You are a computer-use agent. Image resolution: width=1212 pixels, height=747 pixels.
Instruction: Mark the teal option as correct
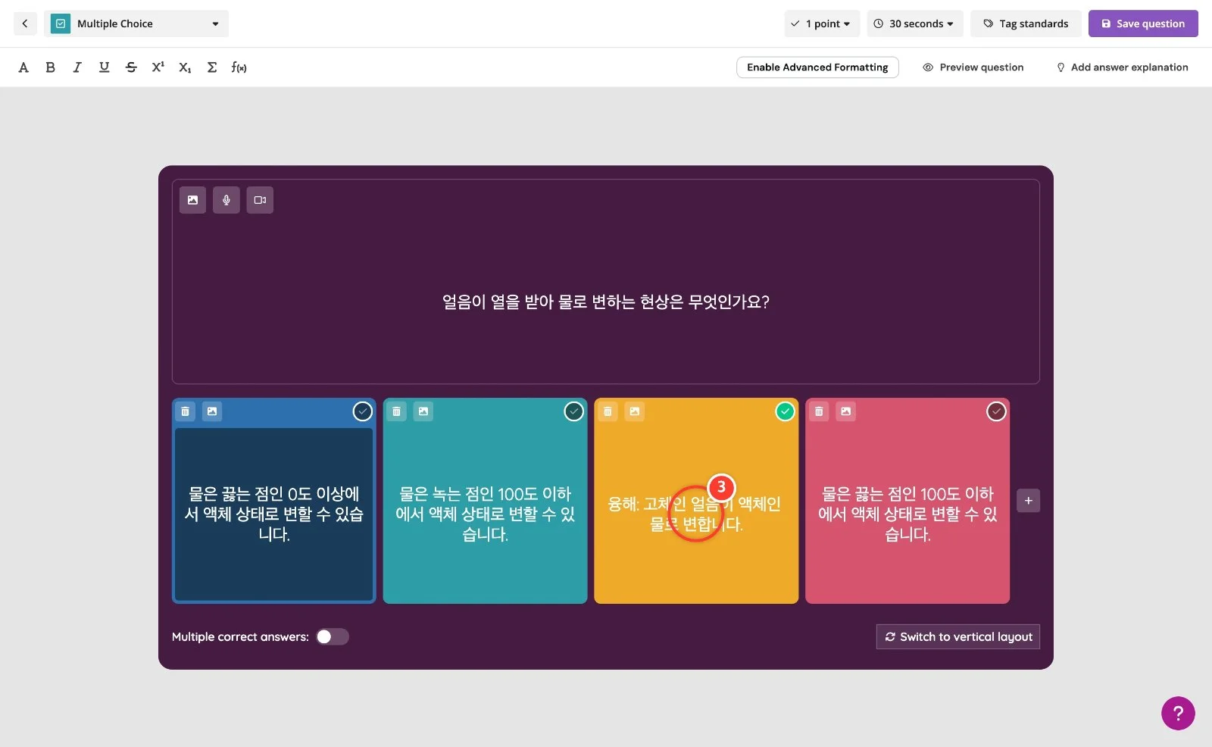click(x=574, y=411)
